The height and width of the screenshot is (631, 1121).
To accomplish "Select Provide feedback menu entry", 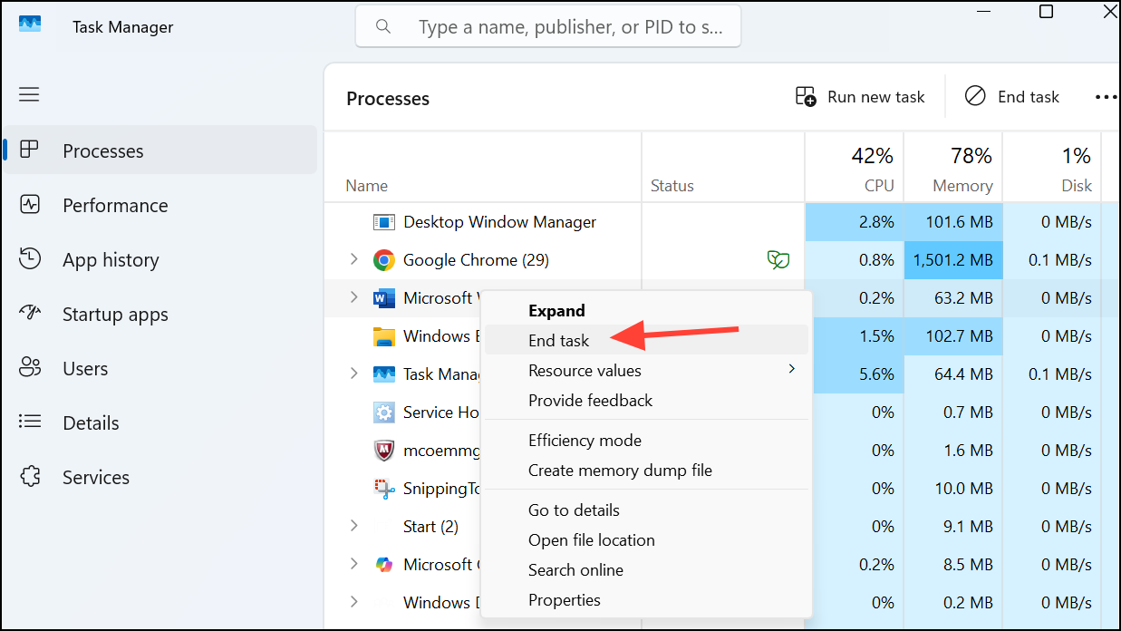I will click(x=646, y=401).
